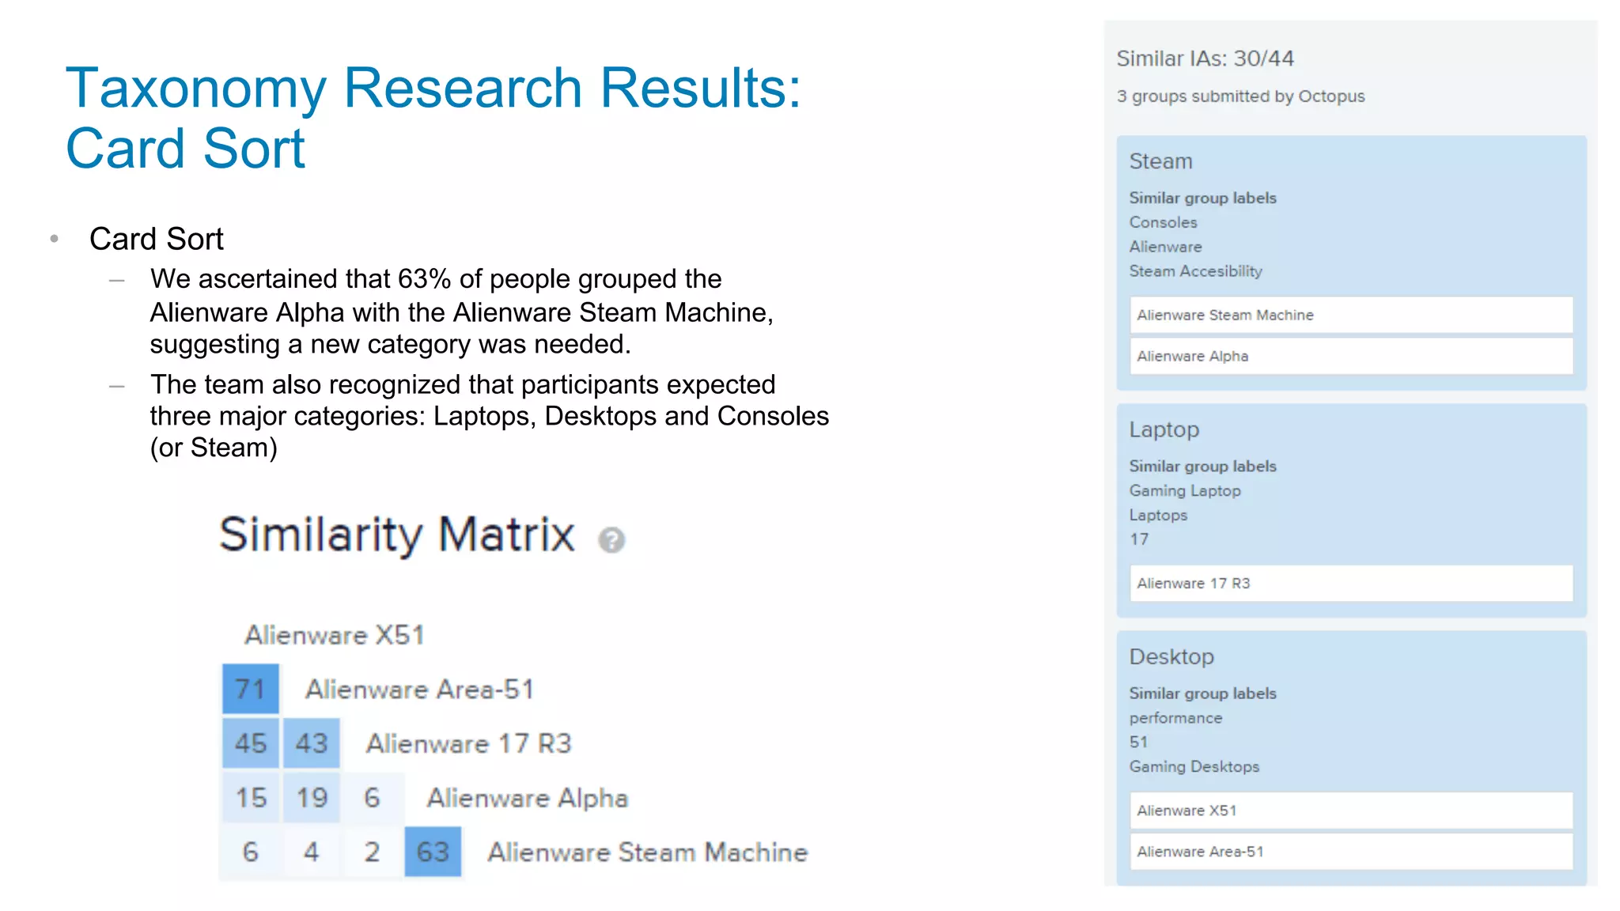Click the Gaming Desktops label

click(1194, 766)
